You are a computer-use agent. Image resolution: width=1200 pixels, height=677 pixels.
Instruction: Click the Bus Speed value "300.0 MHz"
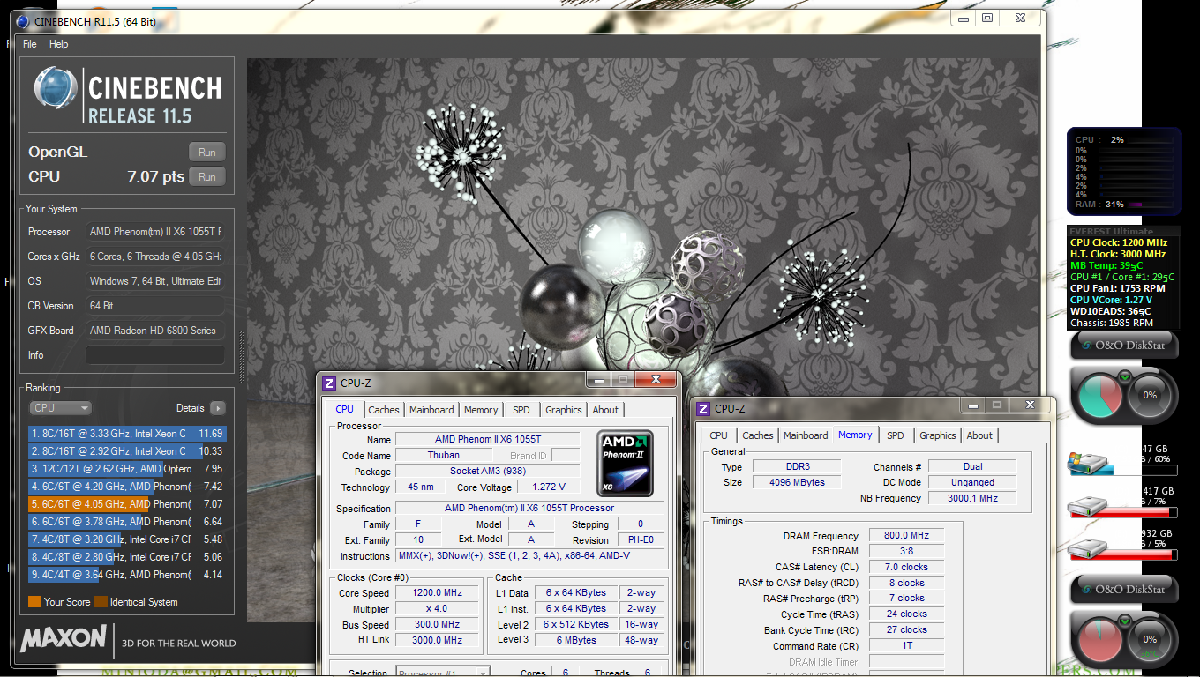coord(438,625)
